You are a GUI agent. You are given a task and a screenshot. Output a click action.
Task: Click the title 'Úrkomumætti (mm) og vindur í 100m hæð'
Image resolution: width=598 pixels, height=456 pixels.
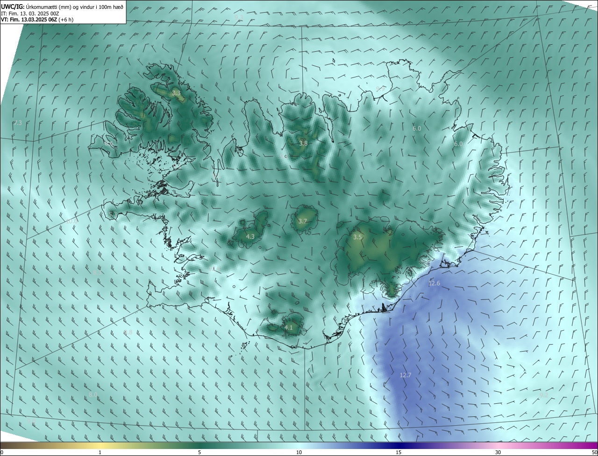tap(74, 7)
